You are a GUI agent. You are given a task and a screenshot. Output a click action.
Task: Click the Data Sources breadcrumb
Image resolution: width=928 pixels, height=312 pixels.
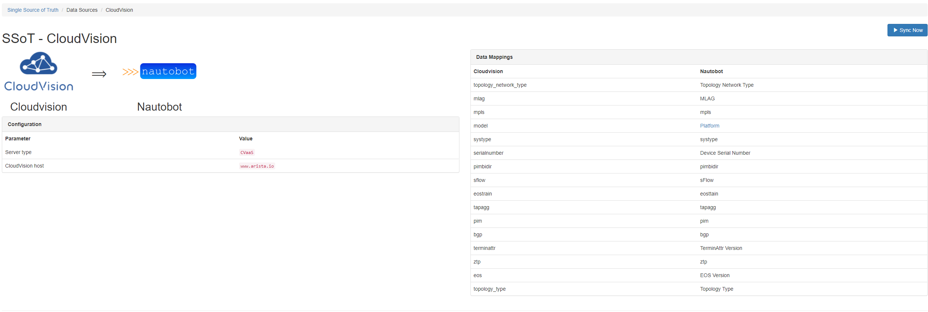pyautogui.click(x=82, y=10)
